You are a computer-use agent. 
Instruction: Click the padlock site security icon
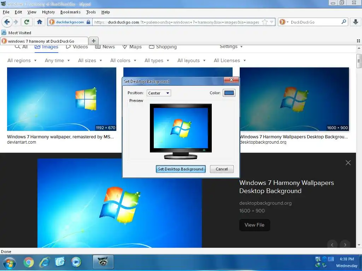pyautogui.click(x=88, y=22)
